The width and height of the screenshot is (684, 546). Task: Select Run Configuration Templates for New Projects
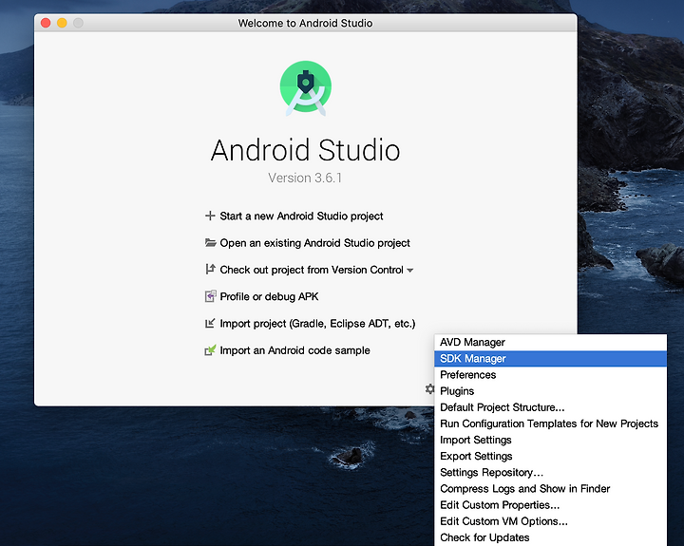[x=550, y=424]
